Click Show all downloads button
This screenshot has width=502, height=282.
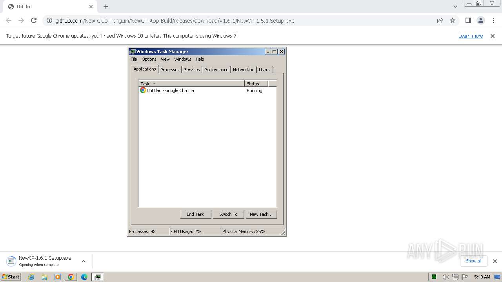click(474, 261)
